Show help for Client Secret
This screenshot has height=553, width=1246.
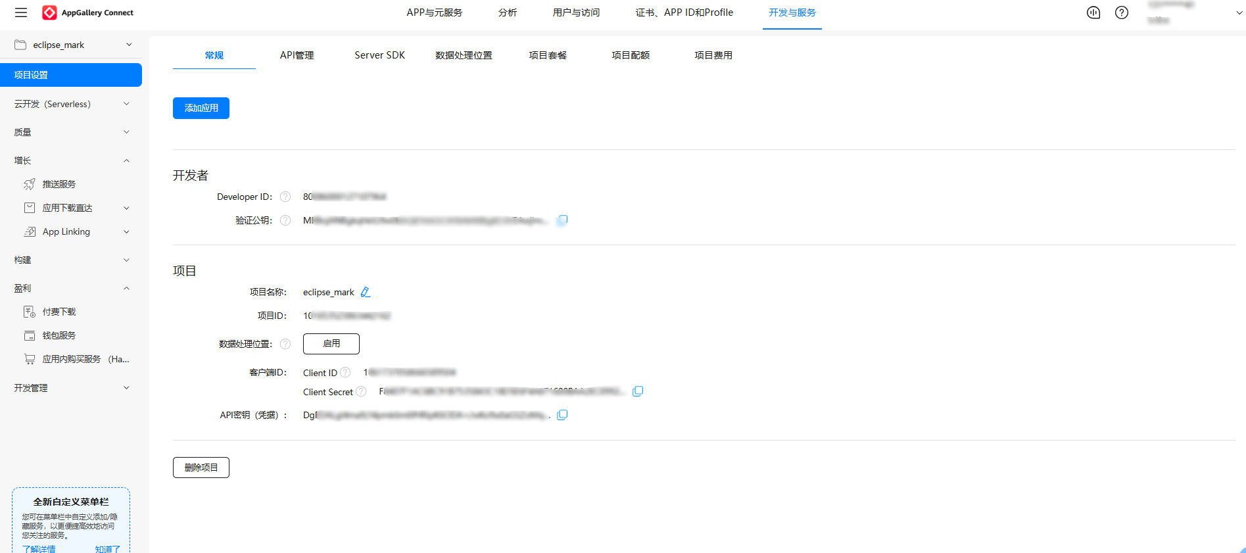point(361,391)
